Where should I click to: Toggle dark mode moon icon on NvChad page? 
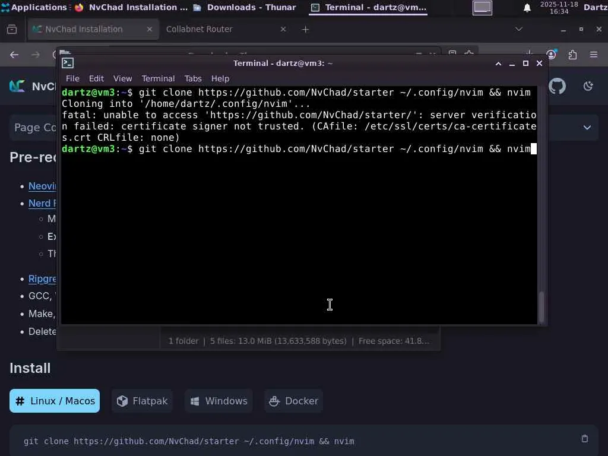click(588, 86)
